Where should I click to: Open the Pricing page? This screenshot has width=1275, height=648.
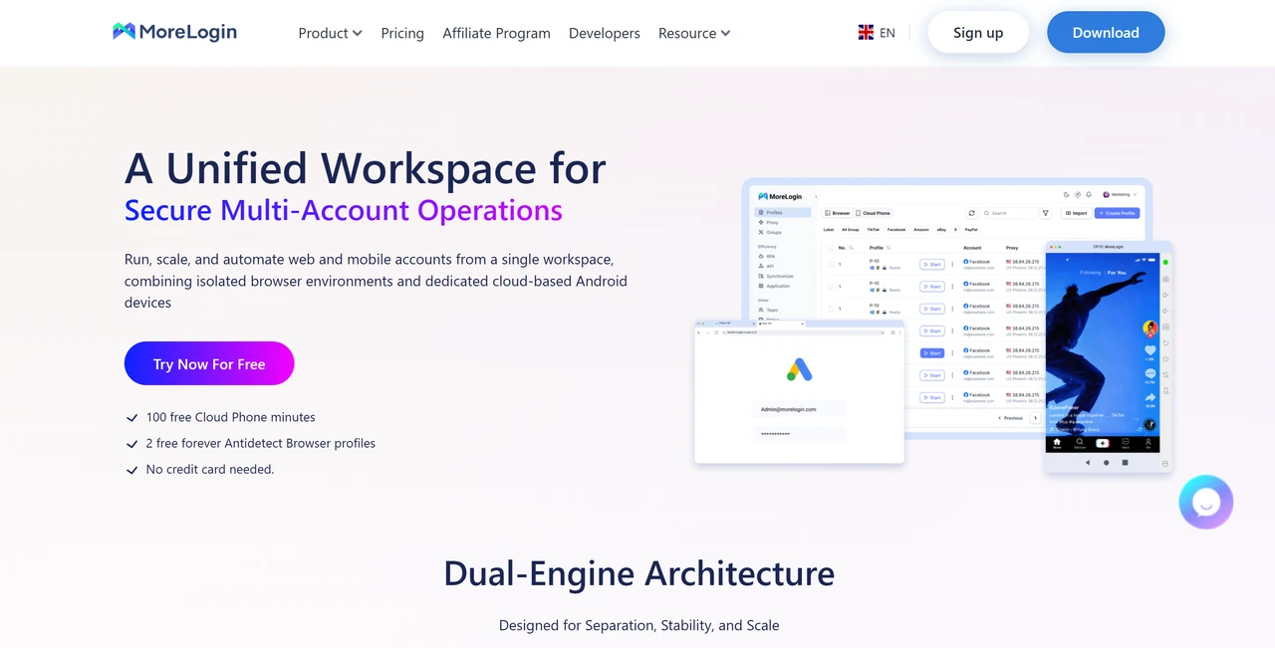(402, 33)
